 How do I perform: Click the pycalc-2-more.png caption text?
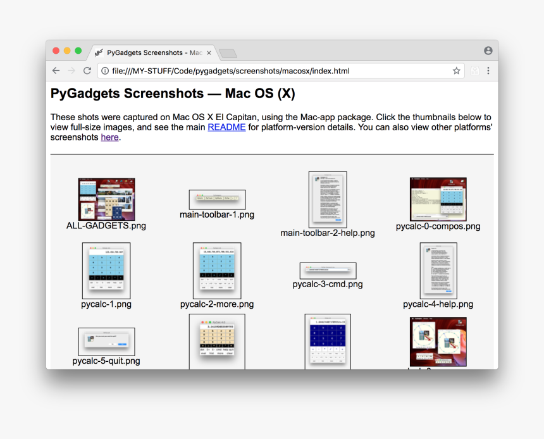[217, 304]
